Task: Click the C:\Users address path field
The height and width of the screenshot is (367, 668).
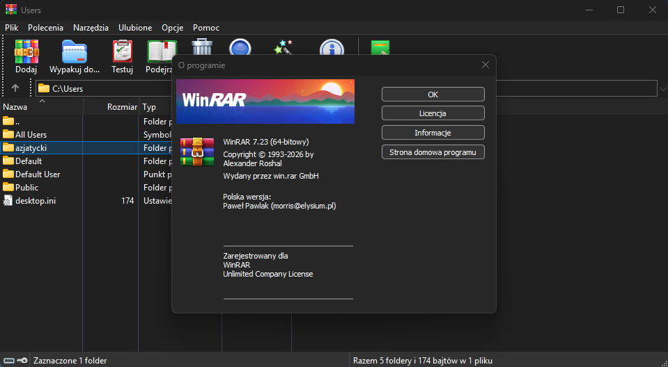Action: pos(347,88)
